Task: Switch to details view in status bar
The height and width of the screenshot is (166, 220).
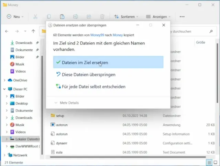Action: coord(209,162)
